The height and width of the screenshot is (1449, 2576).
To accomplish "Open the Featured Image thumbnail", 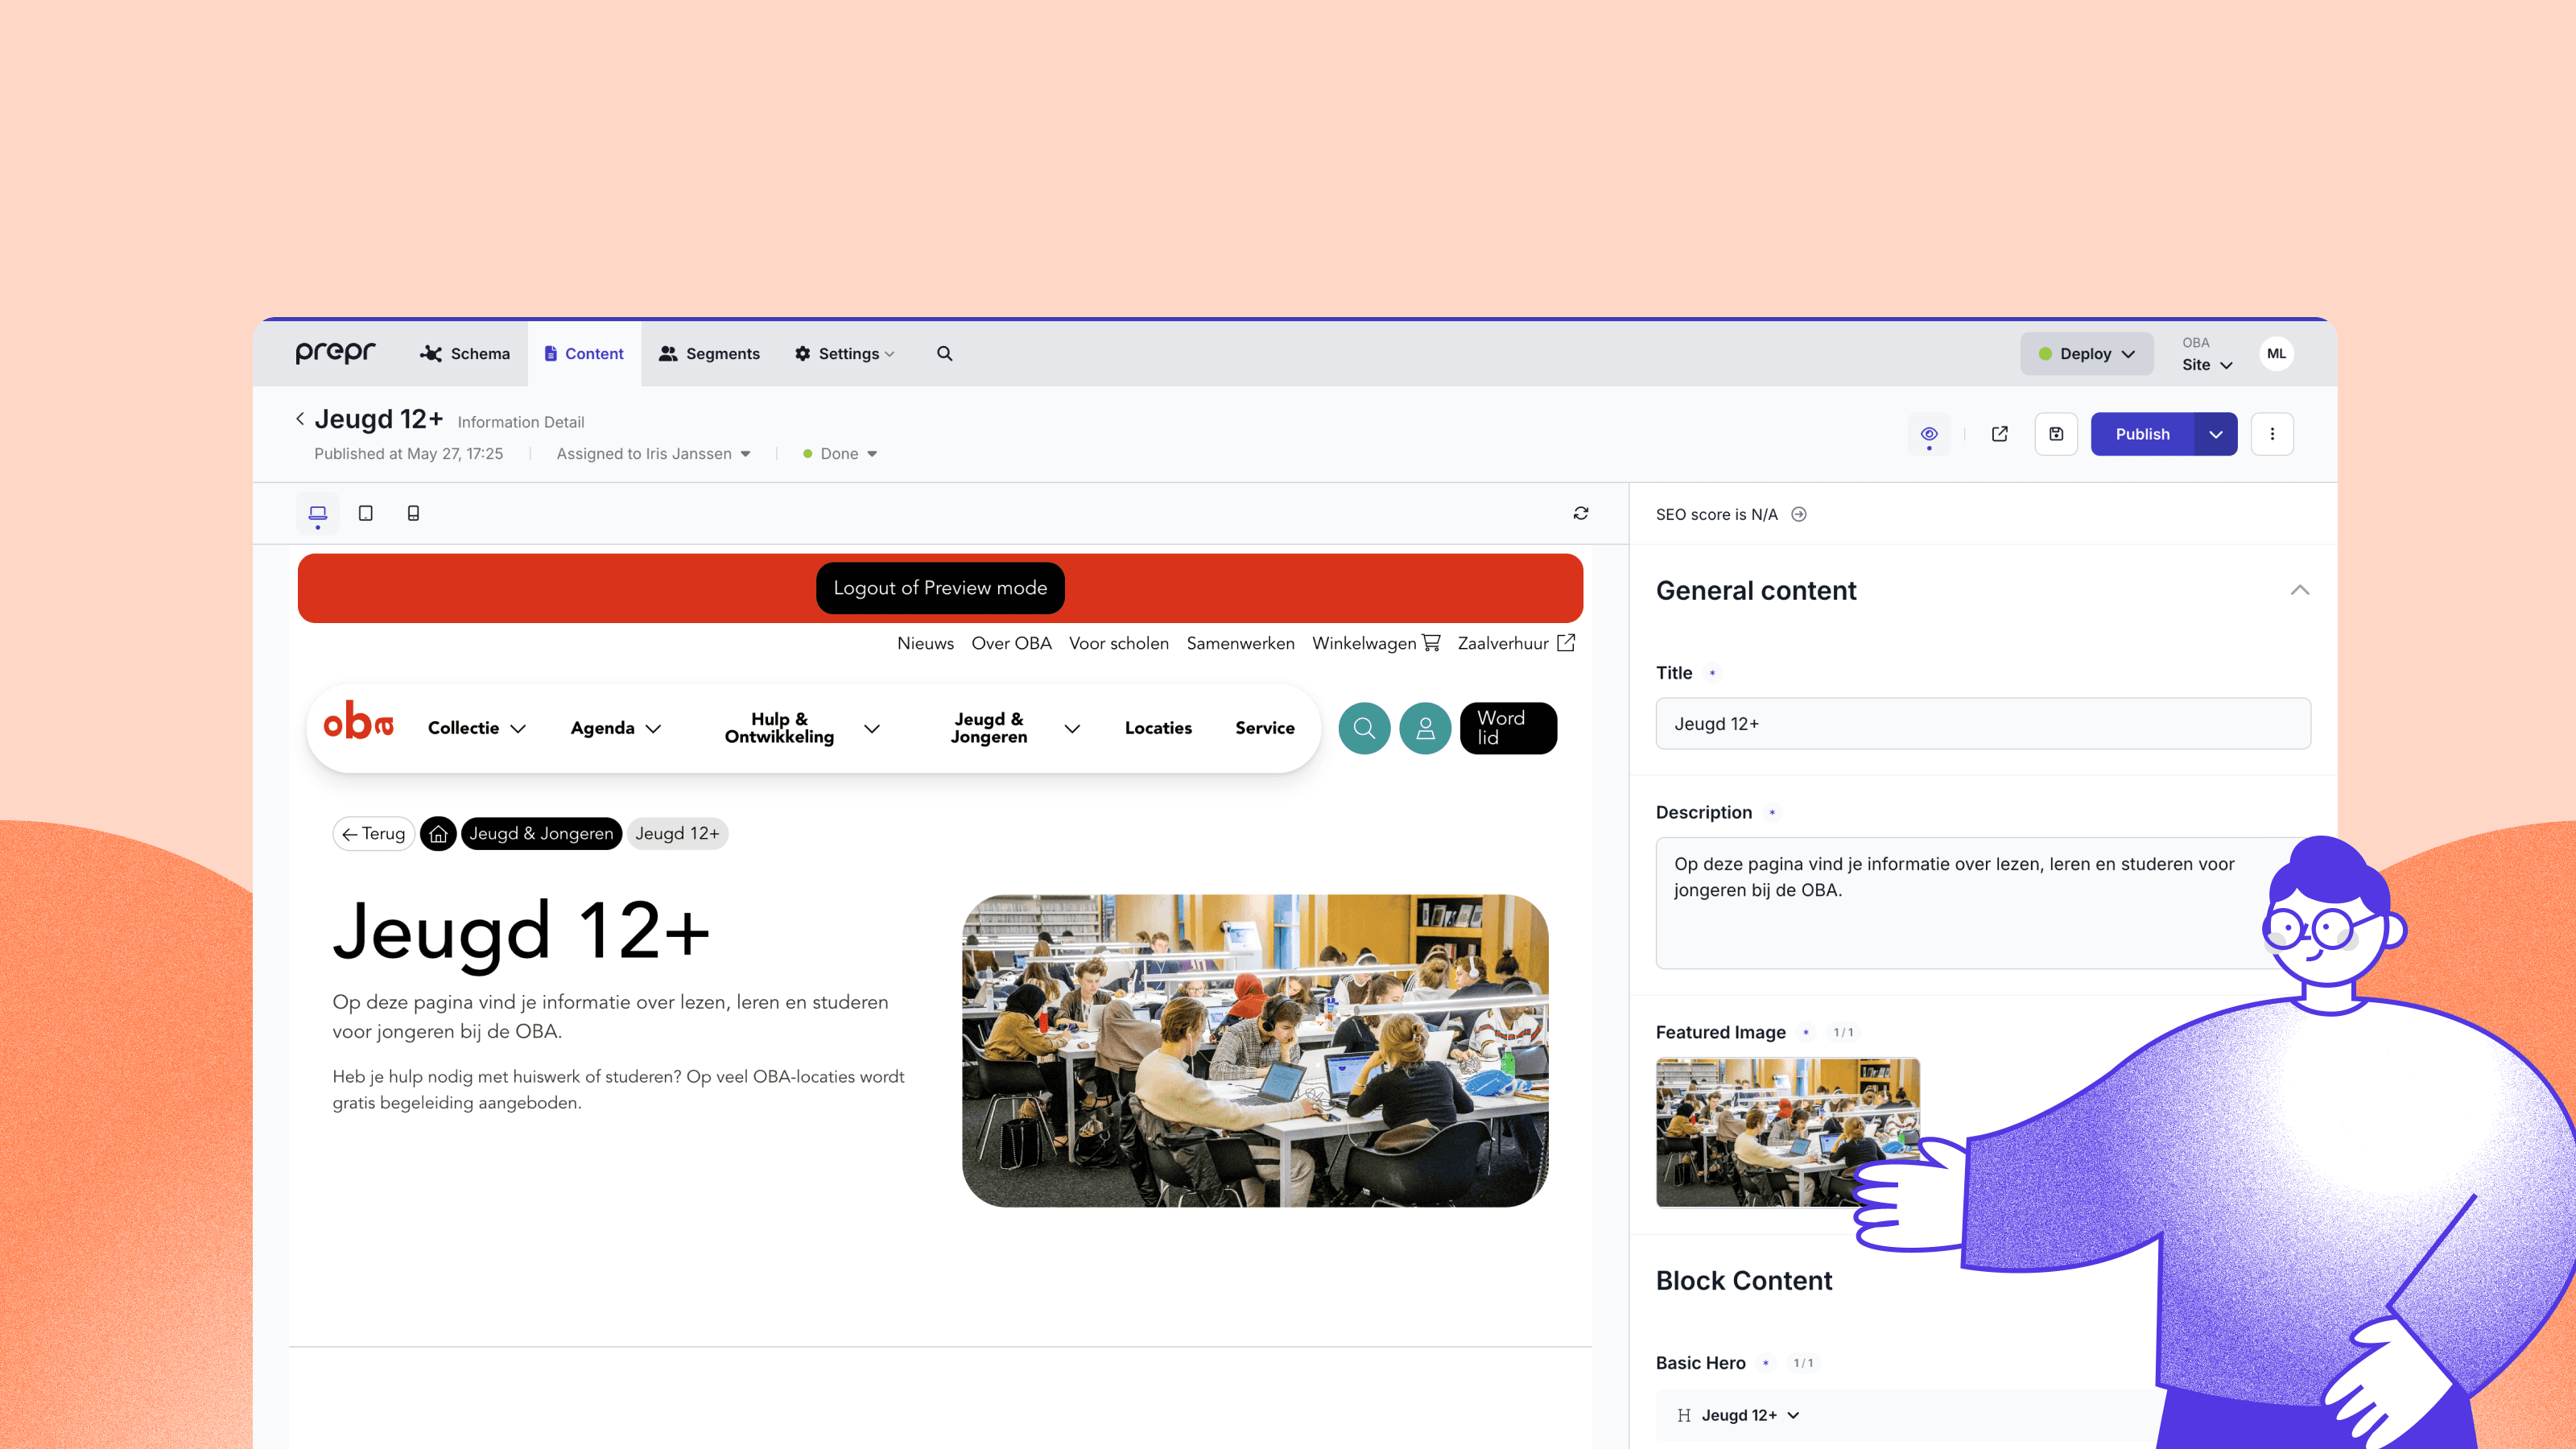I will 1787,1132.
